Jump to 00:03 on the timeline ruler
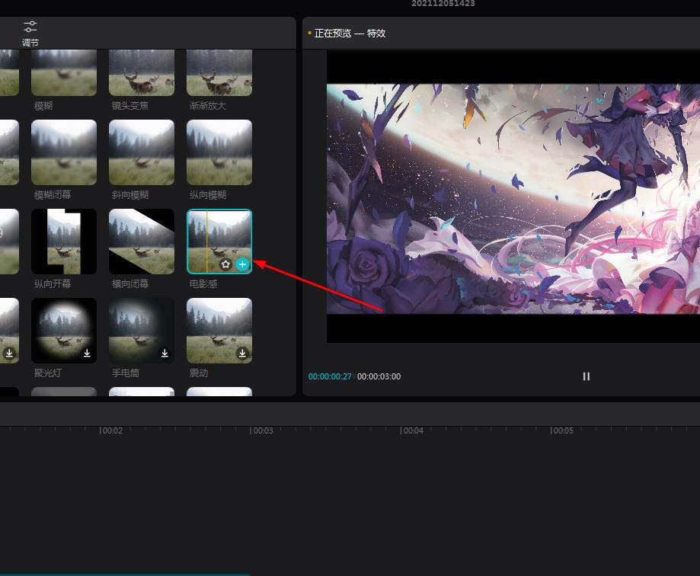The width and height of the screenshot is (700, 576). coord(251,430)
